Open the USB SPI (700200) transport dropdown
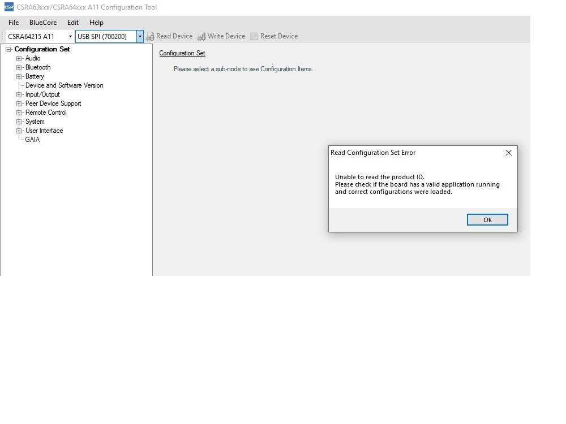Screen dimensions: 566x424 pos(140,36)
